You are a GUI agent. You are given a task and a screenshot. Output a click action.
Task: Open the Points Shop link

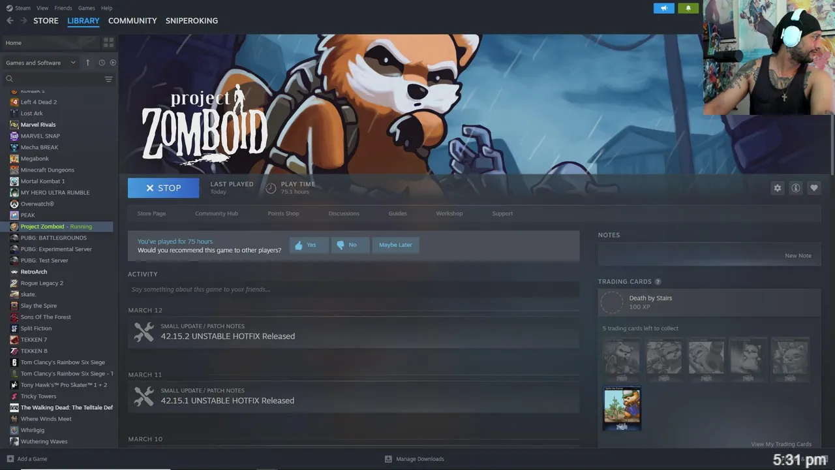(283, 213)
